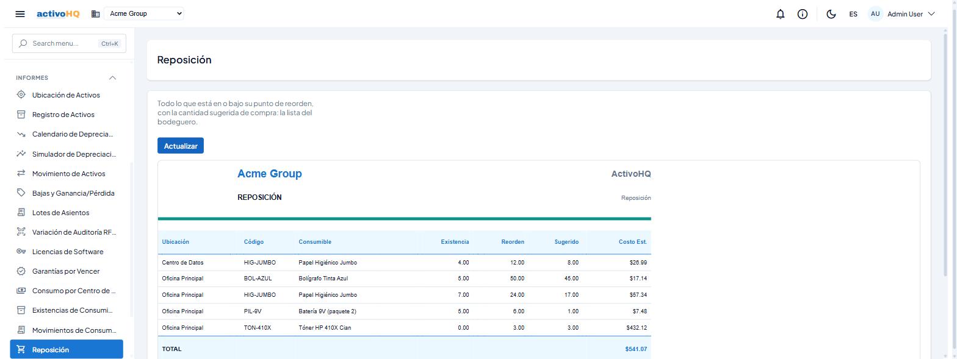Viewport: 957px width, 359px height.
Task: Click the Movimientos de Consumibles icon
Action: (21, 330)
